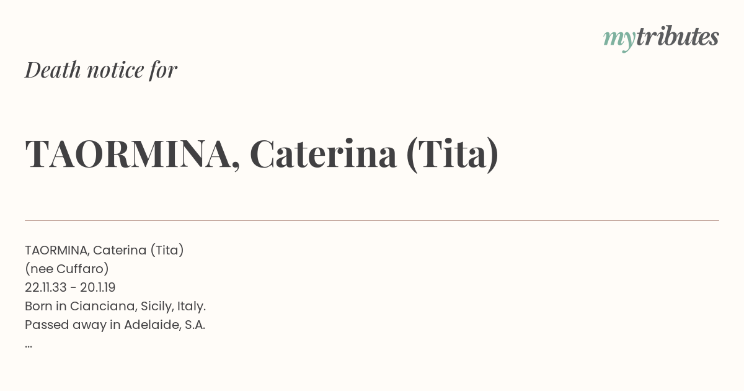The image size is (744, 391).
Task: Click 'Passed away in Adelaide, S.A.' line
Action: click(115, 325)
